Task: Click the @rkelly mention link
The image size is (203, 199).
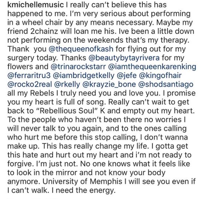Action: (67, 84)
